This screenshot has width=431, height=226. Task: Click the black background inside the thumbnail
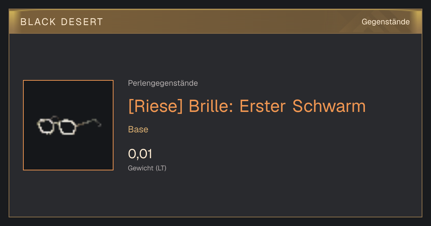tap(68, 154)
